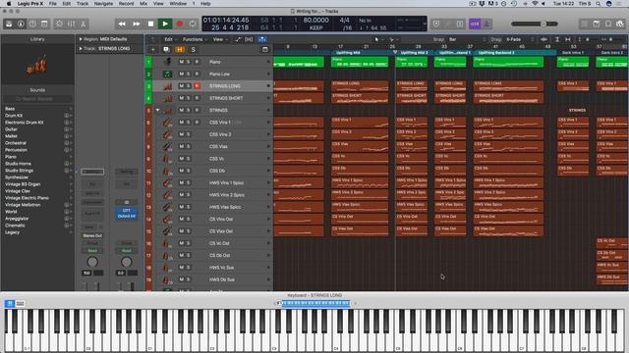Open the Track menu
Viewport: 629px width, 353px height.
coord(83,4)
